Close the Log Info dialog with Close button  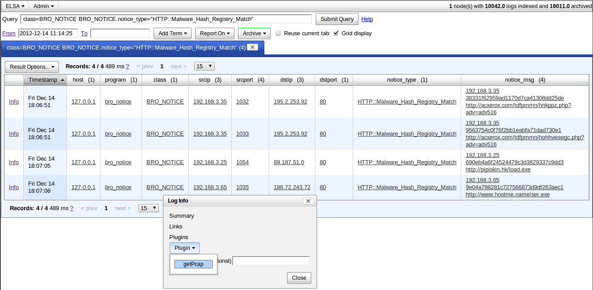click(299, 278)
